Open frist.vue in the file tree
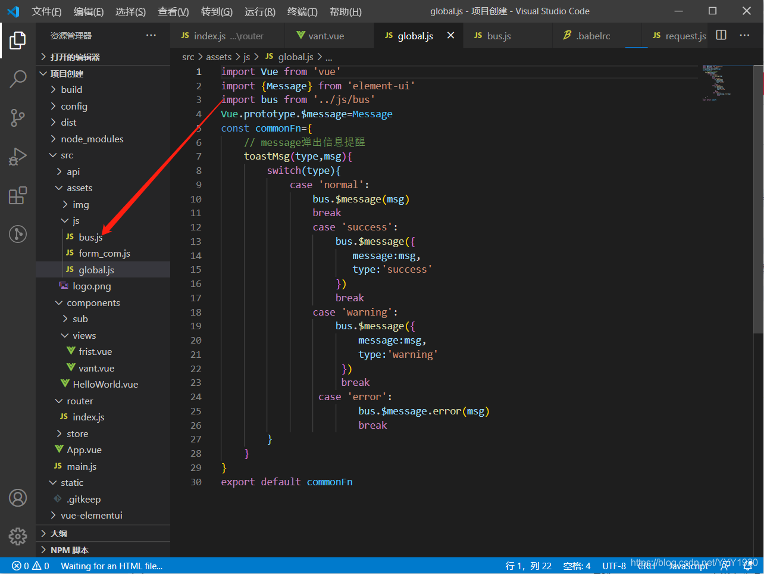The height and width of the screenshot is (574, 764). pos(103,351)
